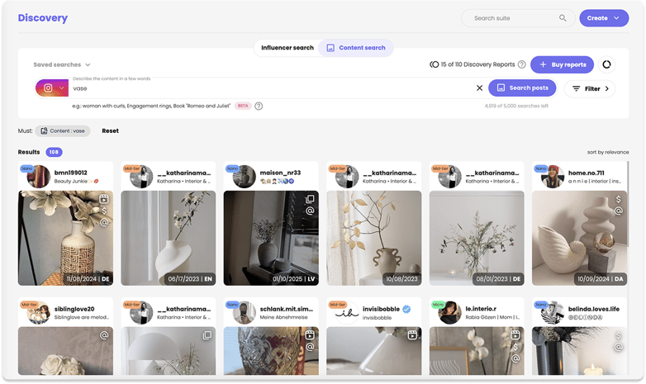646x384 pixels.
Task: Click invisibobble logo avatar
Action: point(347,313)
